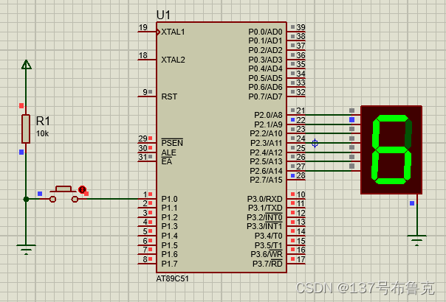
Task: Click the P1.4 pin label
Action: pyautogui.click(x=170, y=236)
